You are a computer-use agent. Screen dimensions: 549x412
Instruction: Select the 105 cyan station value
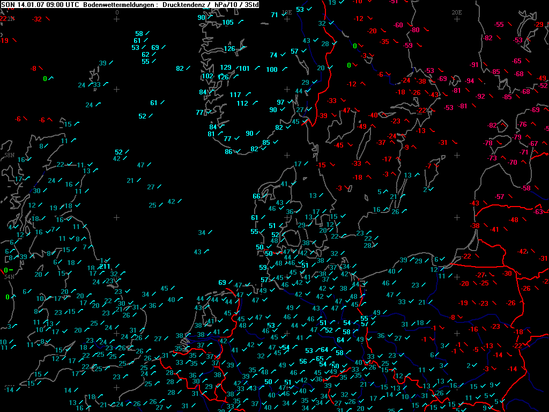click(228, 23)
